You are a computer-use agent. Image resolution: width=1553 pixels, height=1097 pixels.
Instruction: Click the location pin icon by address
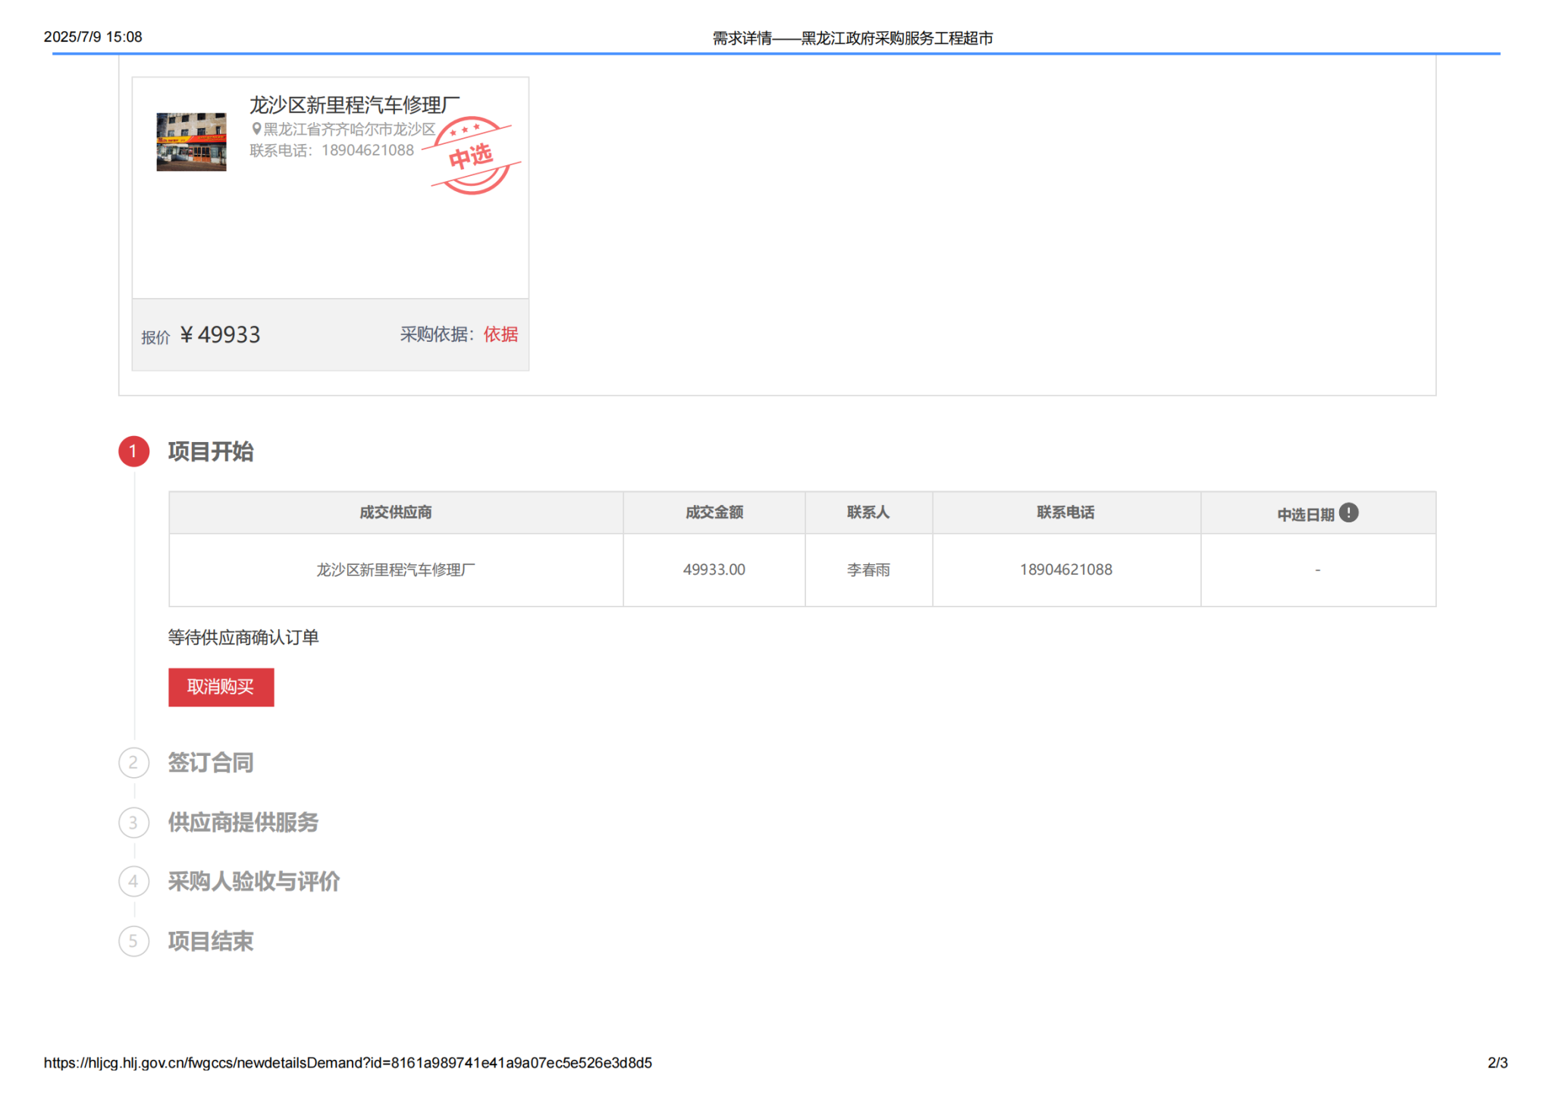point(256,130)
